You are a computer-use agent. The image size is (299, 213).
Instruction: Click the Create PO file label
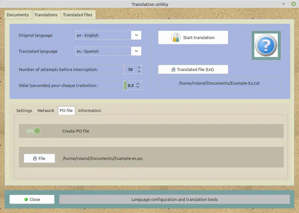pos(76,131)
